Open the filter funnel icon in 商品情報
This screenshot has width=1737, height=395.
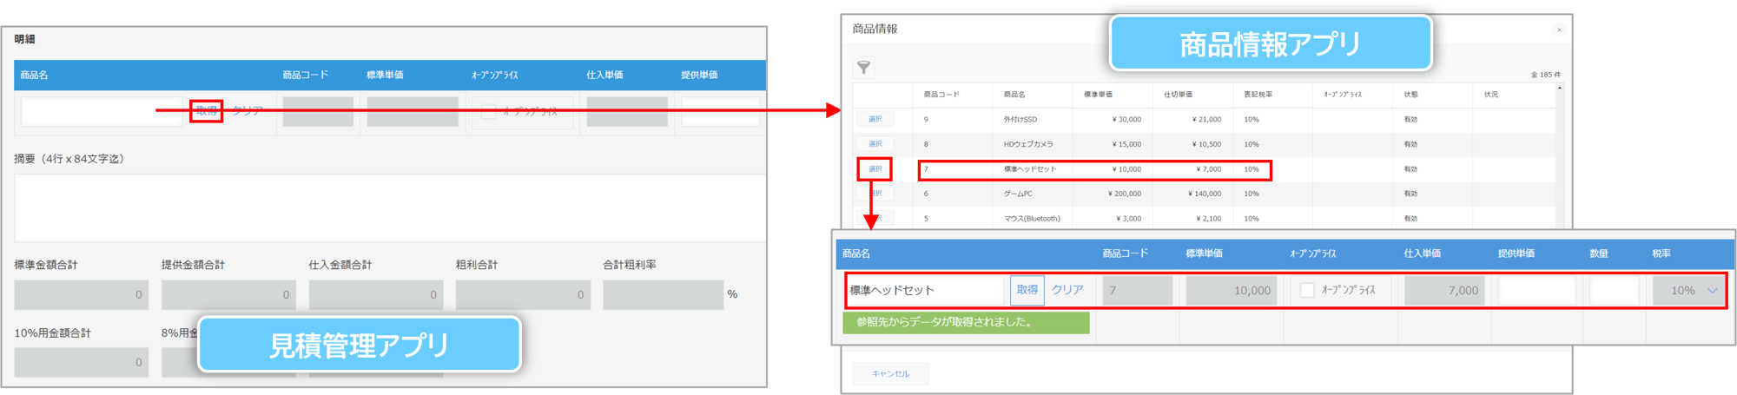coord(863,67)
